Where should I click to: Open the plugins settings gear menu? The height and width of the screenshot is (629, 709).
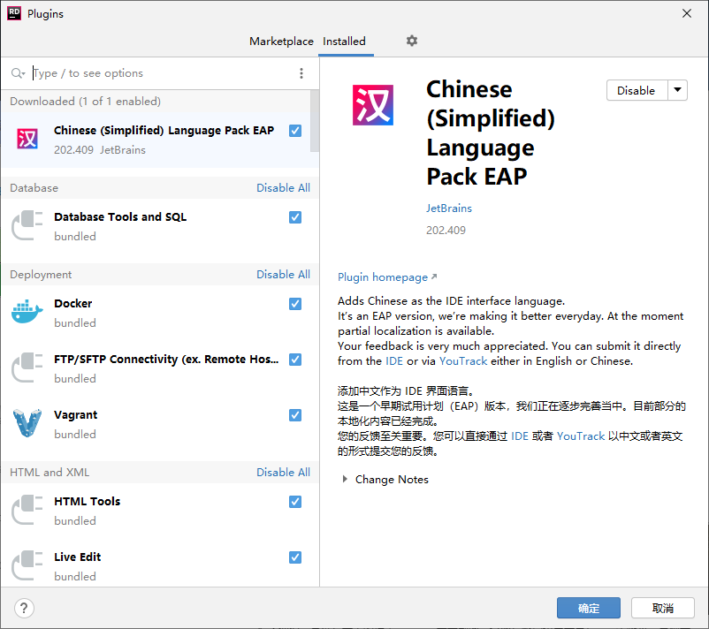click(x=411, y=42)
